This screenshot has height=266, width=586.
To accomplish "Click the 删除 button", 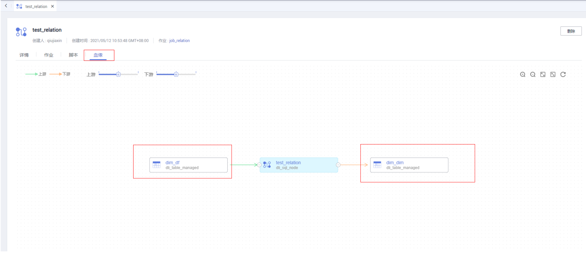I will pyautogui.click(x=571, y=31).
